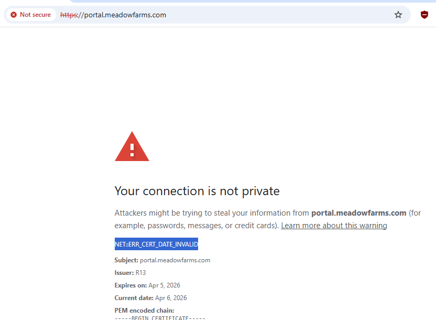Select the Issuer R13 line
The height and width of the screenshot is (320, 436).
click(131, 273)
